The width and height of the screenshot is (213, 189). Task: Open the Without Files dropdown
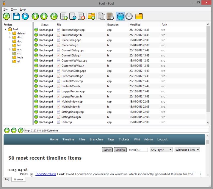point(187,150)
